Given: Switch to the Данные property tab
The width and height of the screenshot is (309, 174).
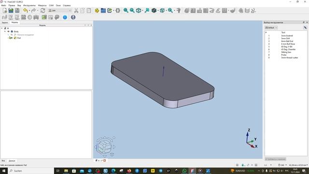Looking at the screenshot, I should 12,160.
